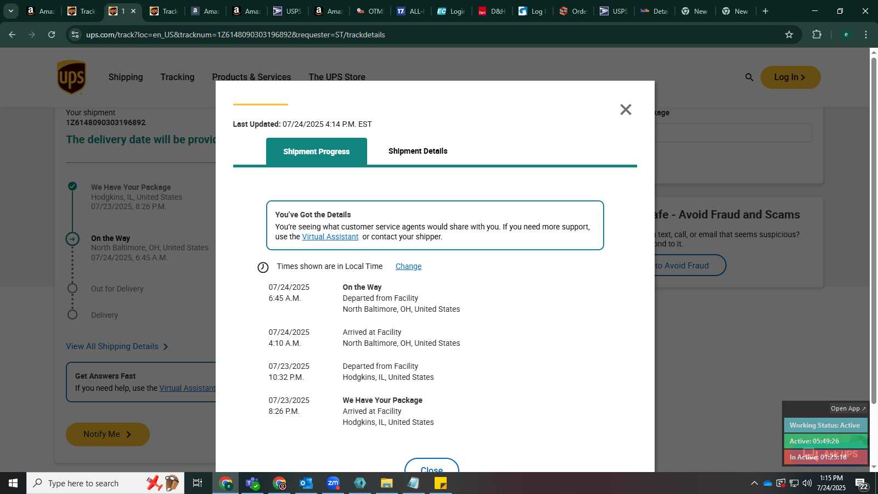Click the clock icon beside Times shown
This screenshot has height=494, width=878.
(263, 267)
